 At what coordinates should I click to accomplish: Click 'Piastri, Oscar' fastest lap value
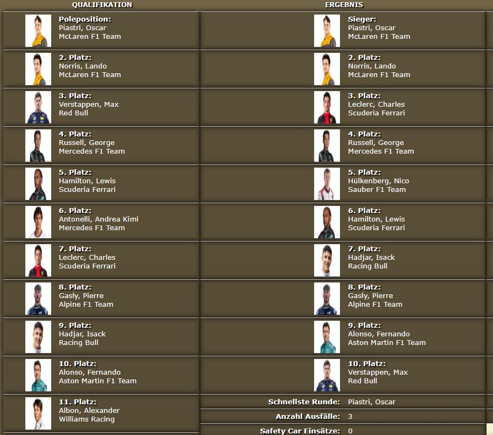pyautogui.click(x=371, y=402)
